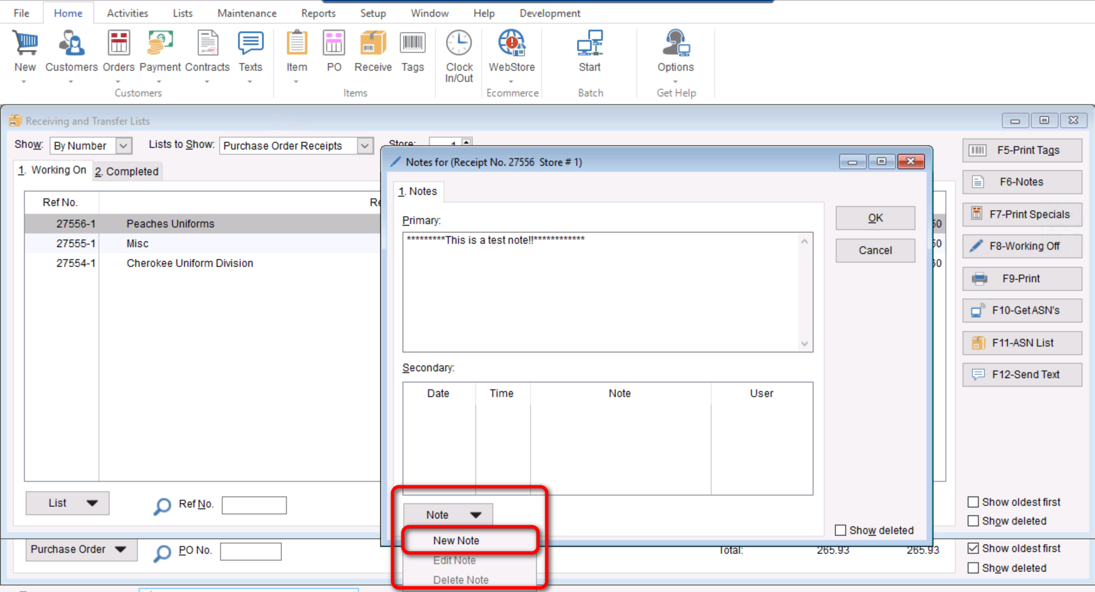Select New Note from the menu
Screen dimensions: 1095x592
(x=456, y=541)
